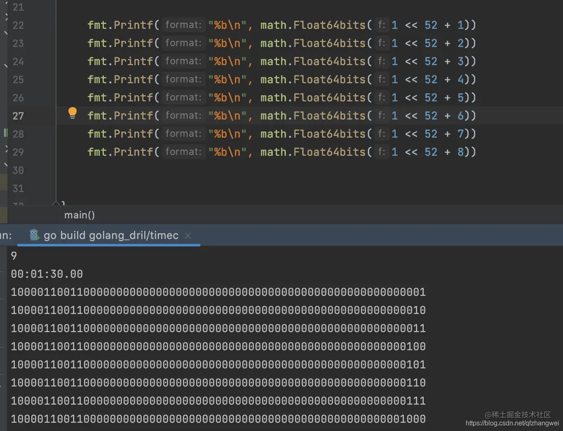
Task: Click line number 25 in the gutter
Action: 18,80
